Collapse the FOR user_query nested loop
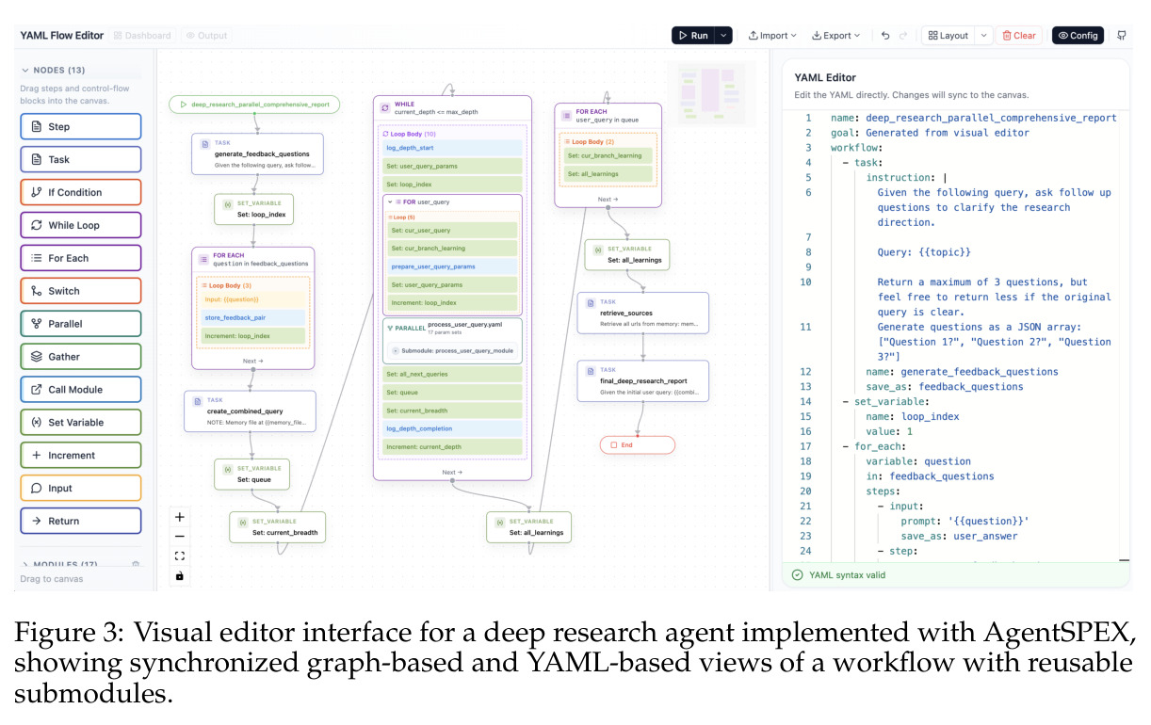 [x=392, y=202]
